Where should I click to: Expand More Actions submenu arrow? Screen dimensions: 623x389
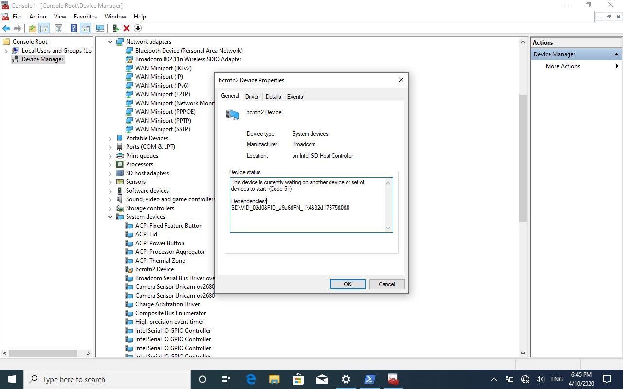[617, 66]
